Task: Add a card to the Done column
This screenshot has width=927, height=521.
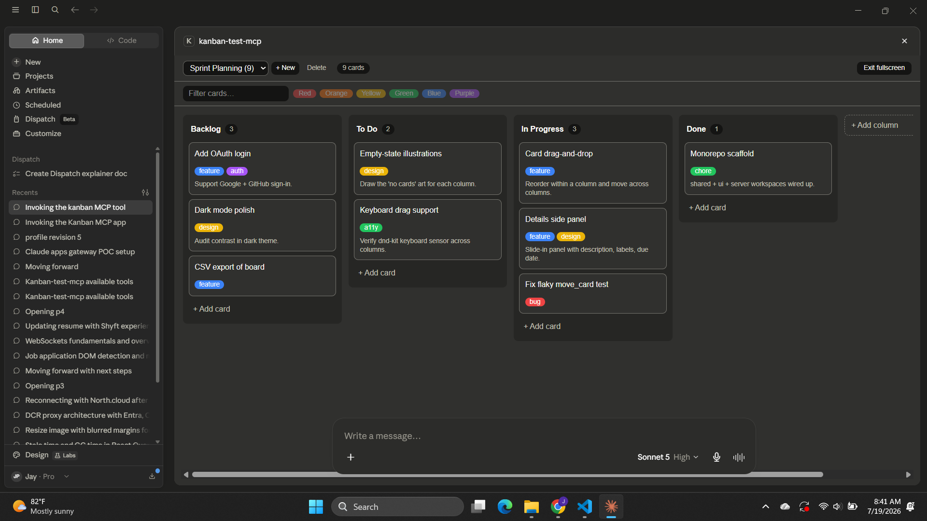Action: coord(707,207)
